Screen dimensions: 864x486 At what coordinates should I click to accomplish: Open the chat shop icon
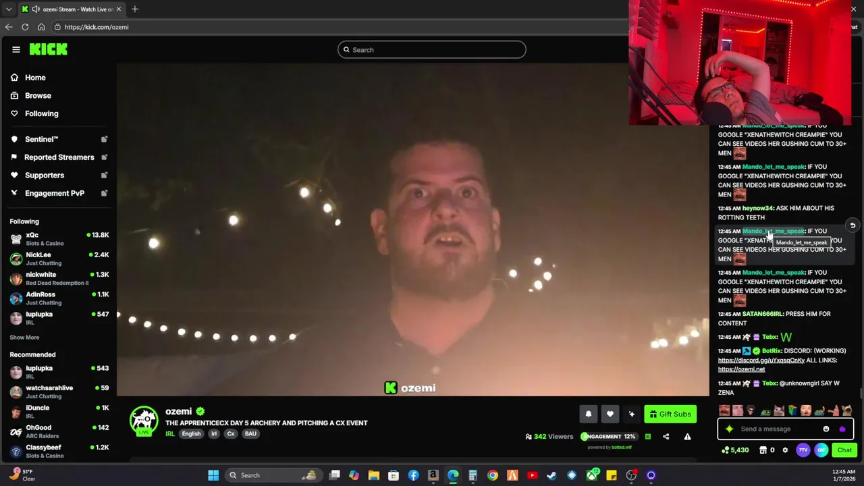763,450
